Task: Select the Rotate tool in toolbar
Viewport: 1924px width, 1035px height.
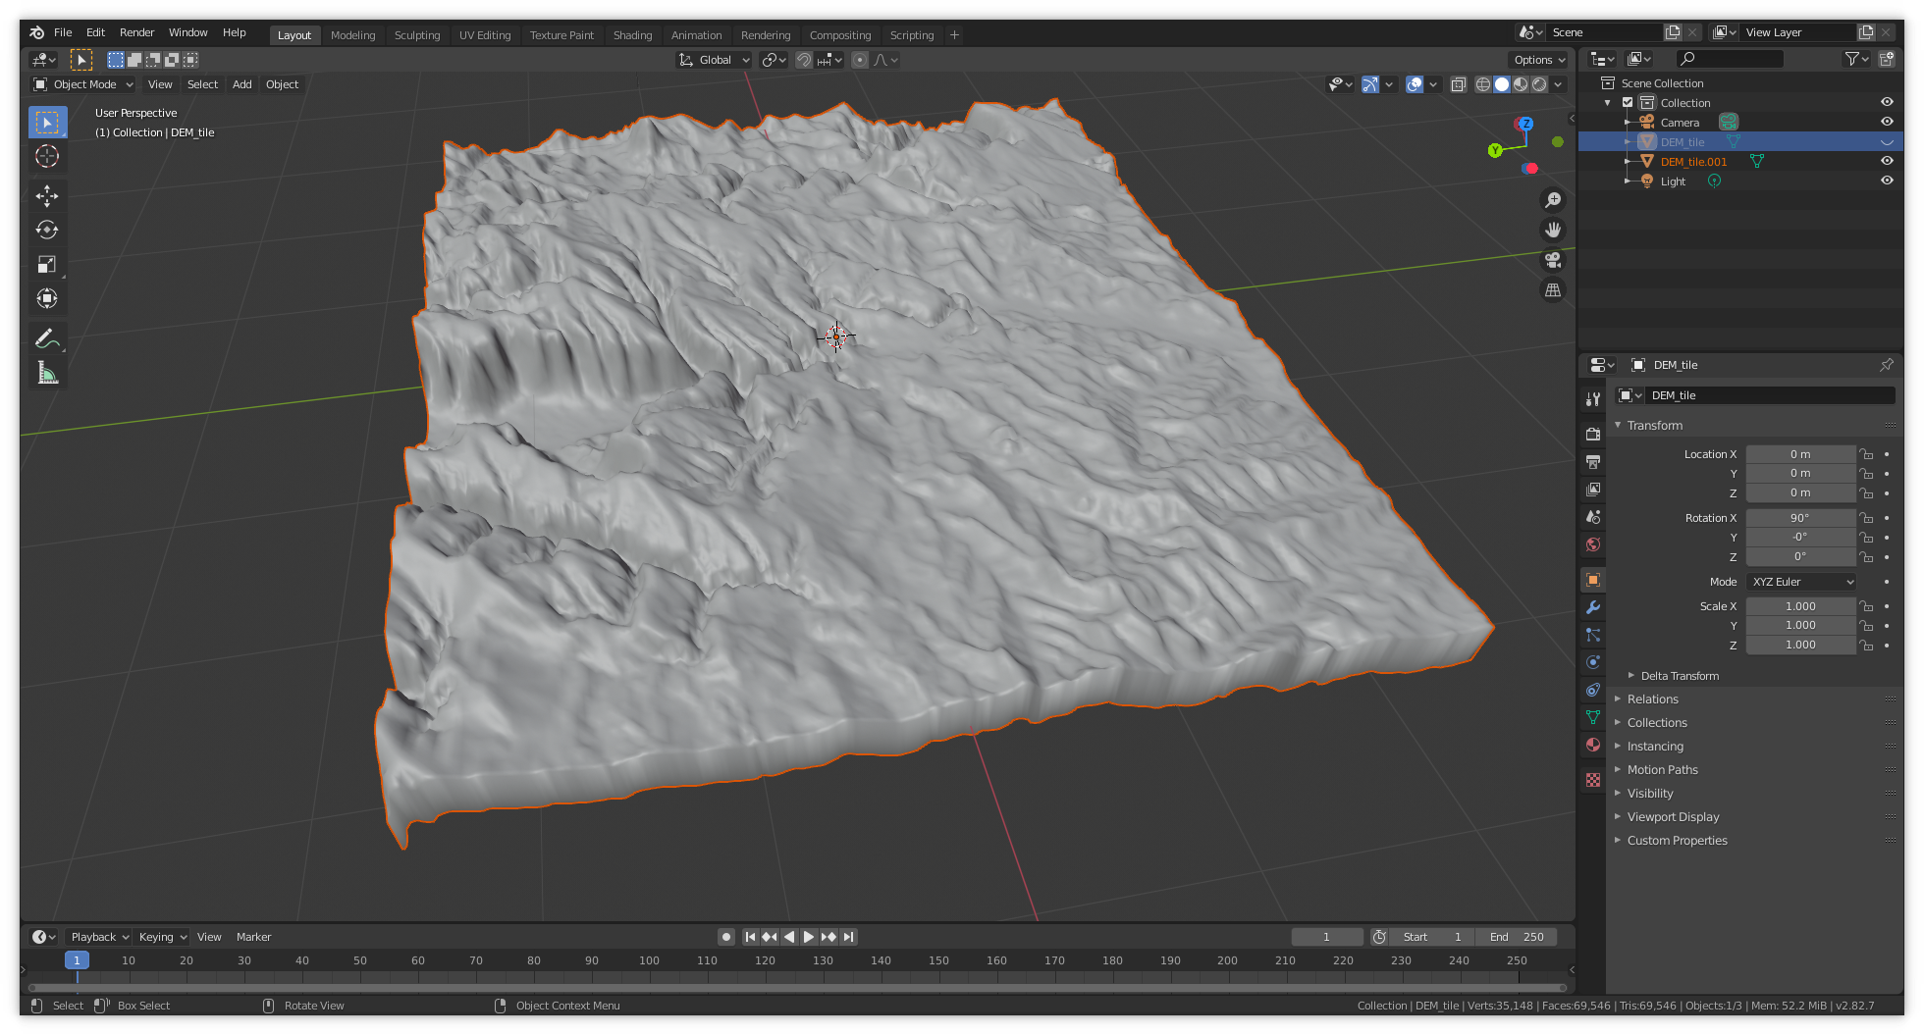Action: tap(47, 231)
